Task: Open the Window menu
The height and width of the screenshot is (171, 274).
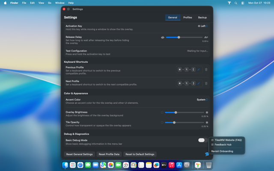Action: point(60,3)
